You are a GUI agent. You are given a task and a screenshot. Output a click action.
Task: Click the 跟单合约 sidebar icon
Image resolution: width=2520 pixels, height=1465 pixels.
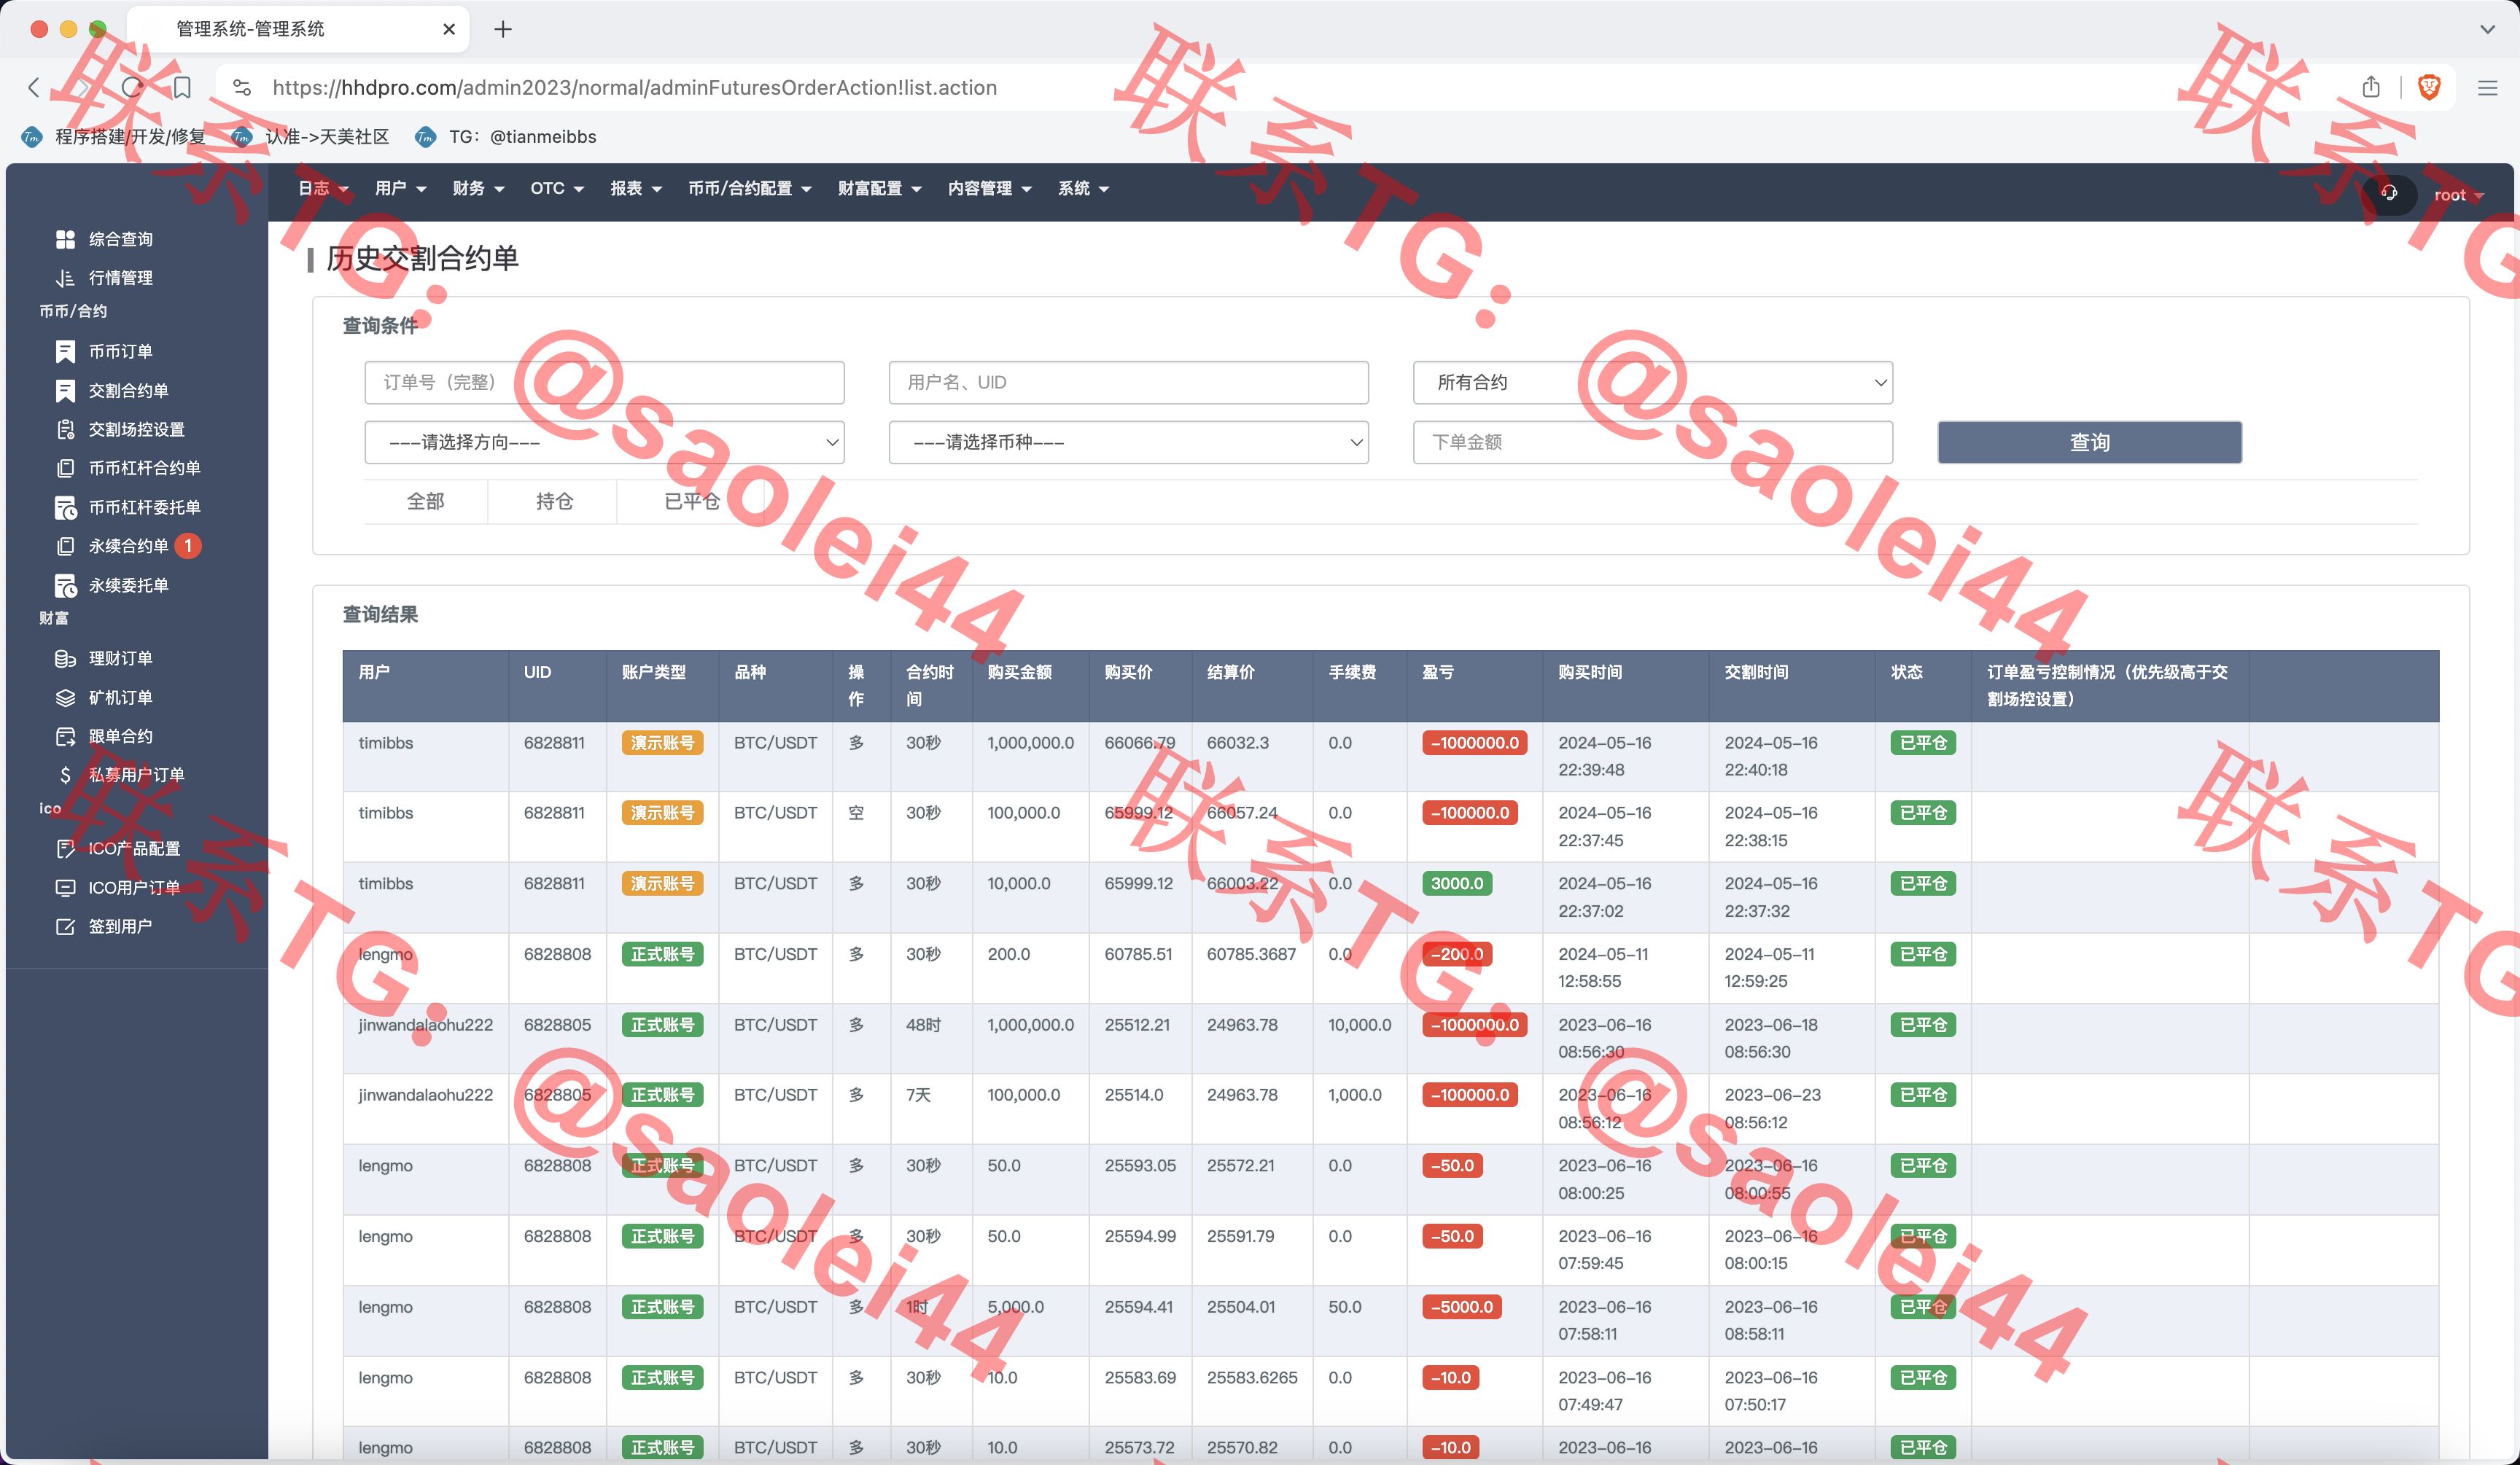[65, 736]
